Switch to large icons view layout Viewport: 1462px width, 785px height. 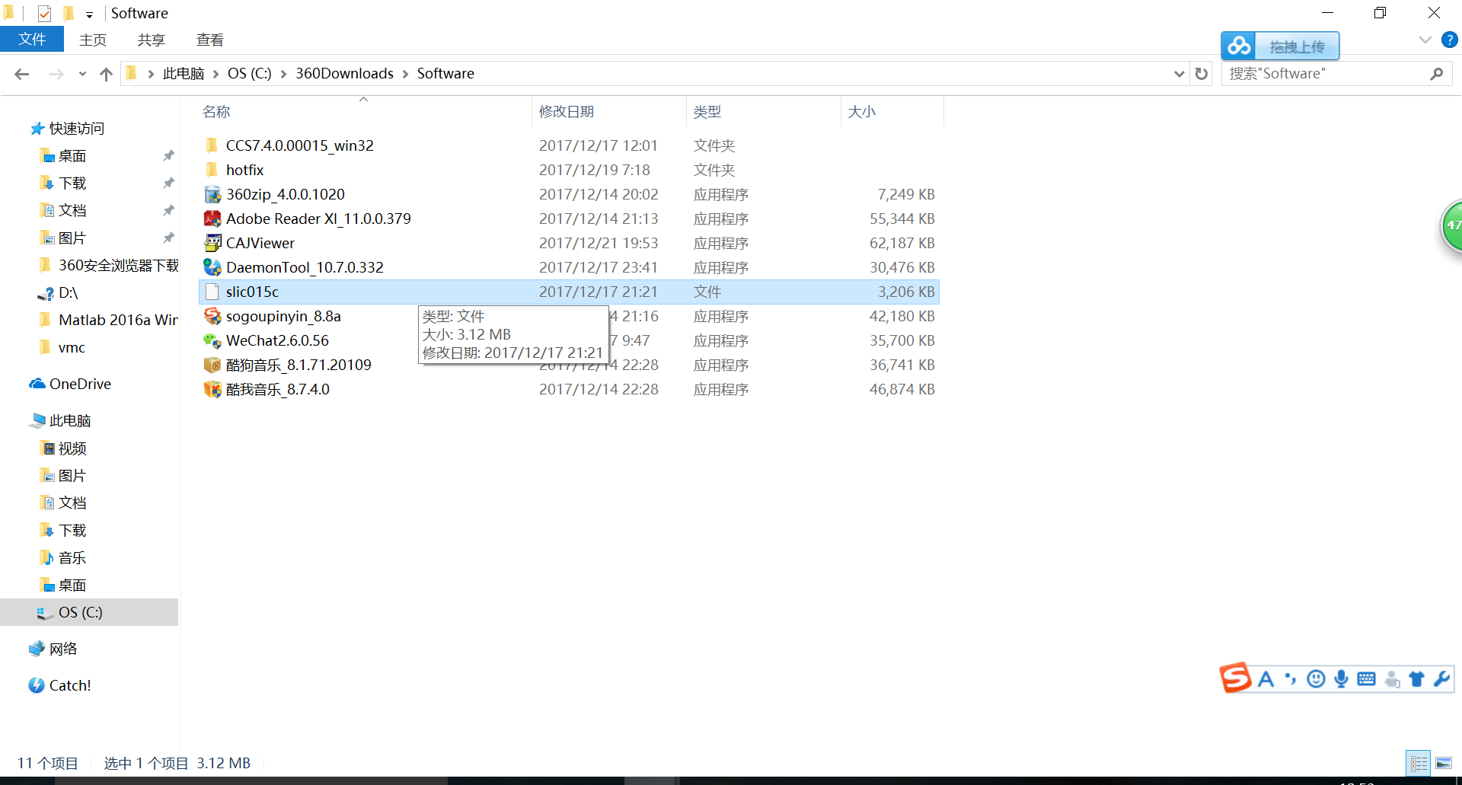(x=1443, y=763)
